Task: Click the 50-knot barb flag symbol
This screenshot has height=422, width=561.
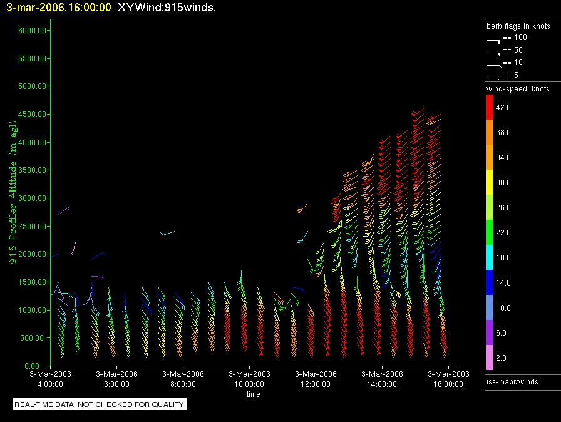Action: point(494,52)
